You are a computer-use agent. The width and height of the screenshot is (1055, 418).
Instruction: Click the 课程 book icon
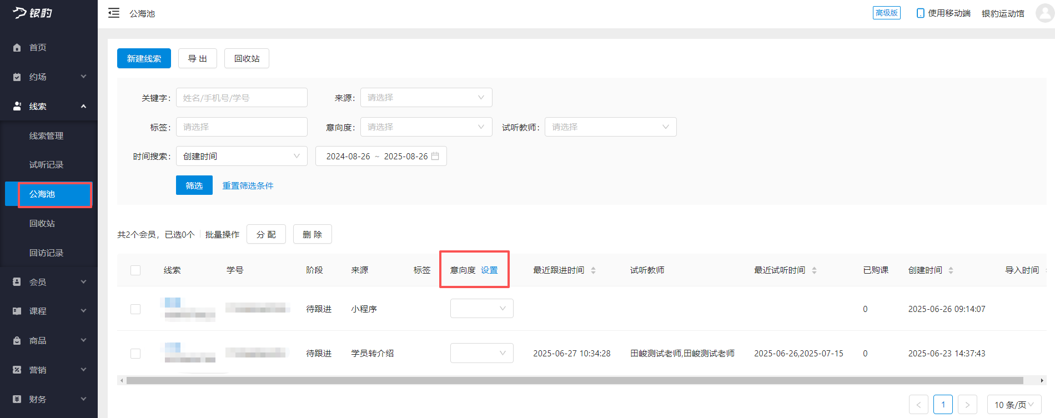click(x=17, y=311)
